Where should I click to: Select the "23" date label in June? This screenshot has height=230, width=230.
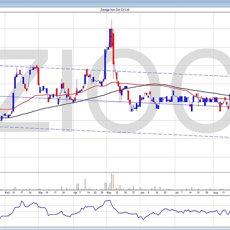pos(165,193)
